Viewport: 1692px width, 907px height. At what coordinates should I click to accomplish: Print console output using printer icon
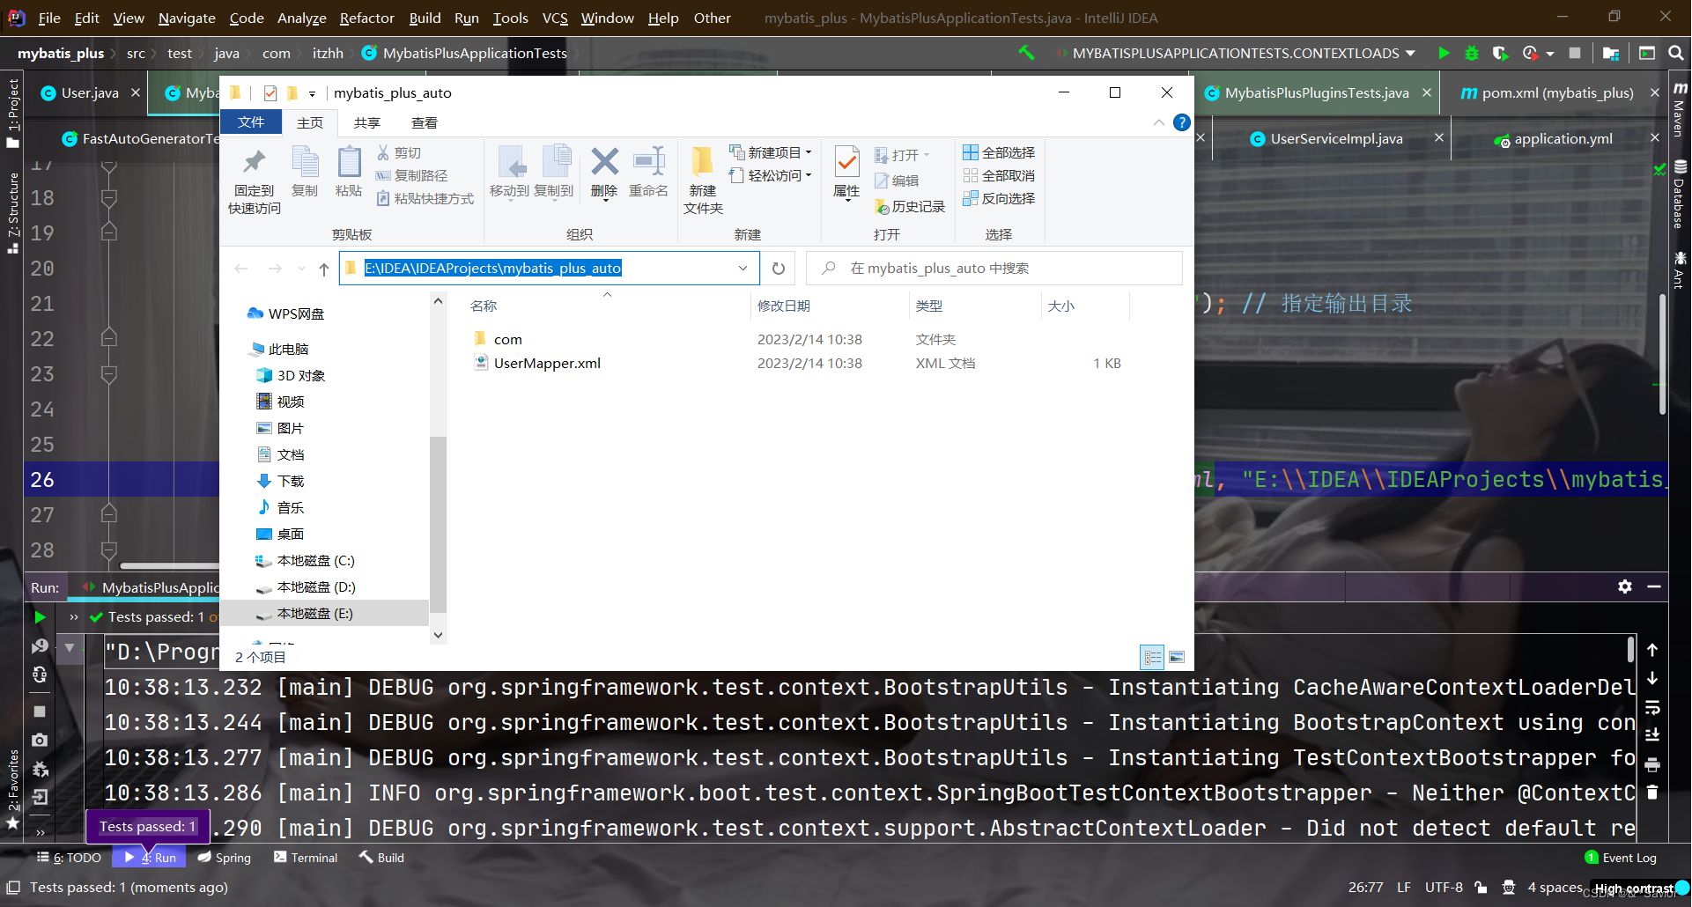1652,763
